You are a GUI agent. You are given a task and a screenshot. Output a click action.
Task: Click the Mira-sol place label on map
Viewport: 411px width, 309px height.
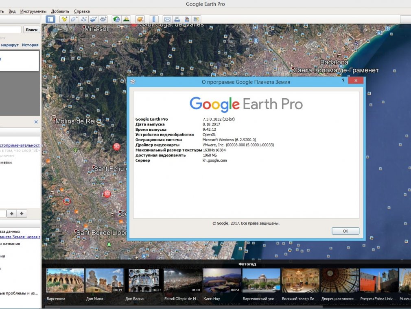click(96, 28)
